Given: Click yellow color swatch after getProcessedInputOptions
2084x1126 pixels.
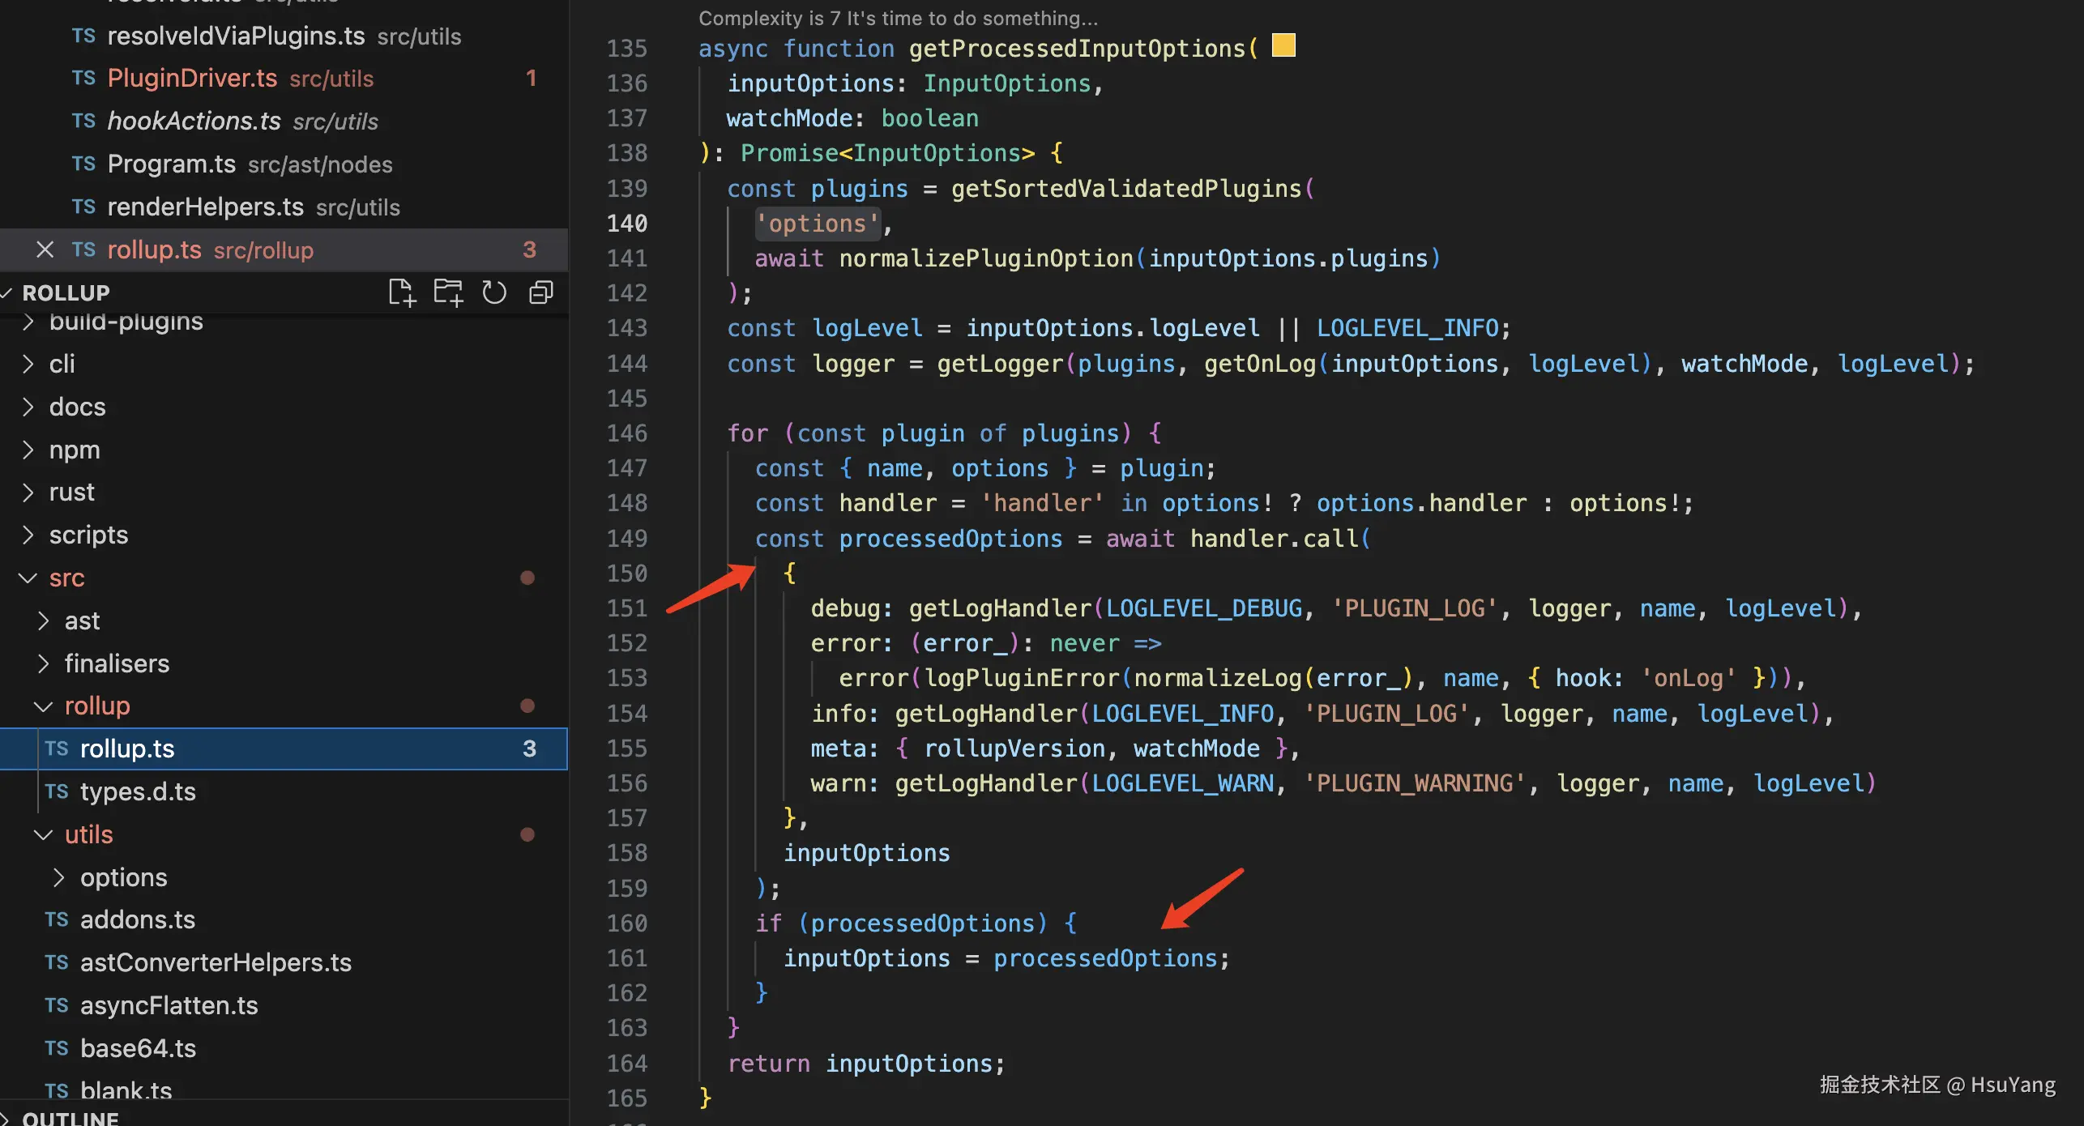Looking at the screenshot, I should pyautogui.click(x=1283, y=46).
